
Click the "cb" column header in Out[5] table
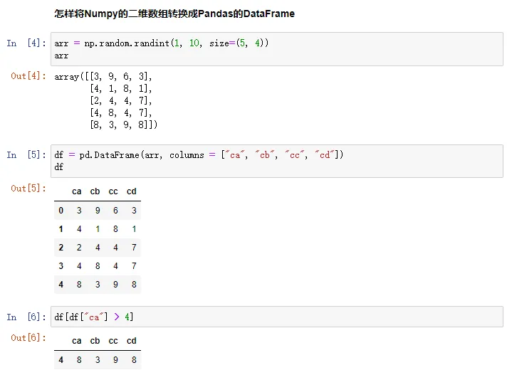tap(95, 191)
